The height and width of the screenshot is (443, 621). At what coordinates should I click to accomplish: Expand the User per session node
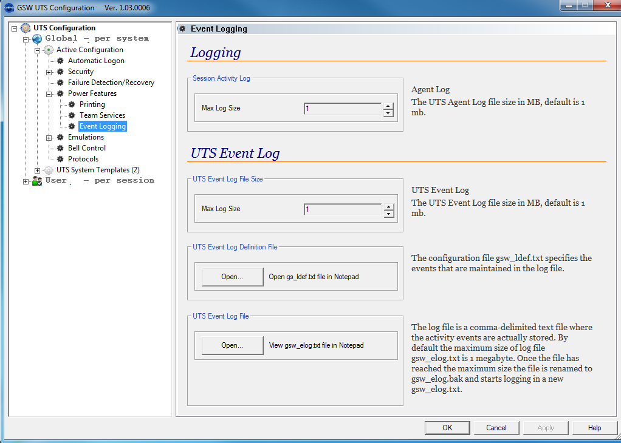[26, 181]
